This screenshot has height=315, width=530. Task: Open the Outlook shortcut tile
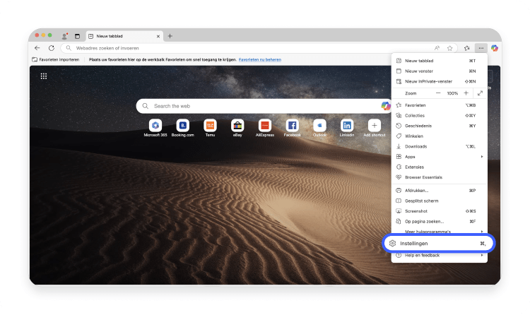click(319, 128)
